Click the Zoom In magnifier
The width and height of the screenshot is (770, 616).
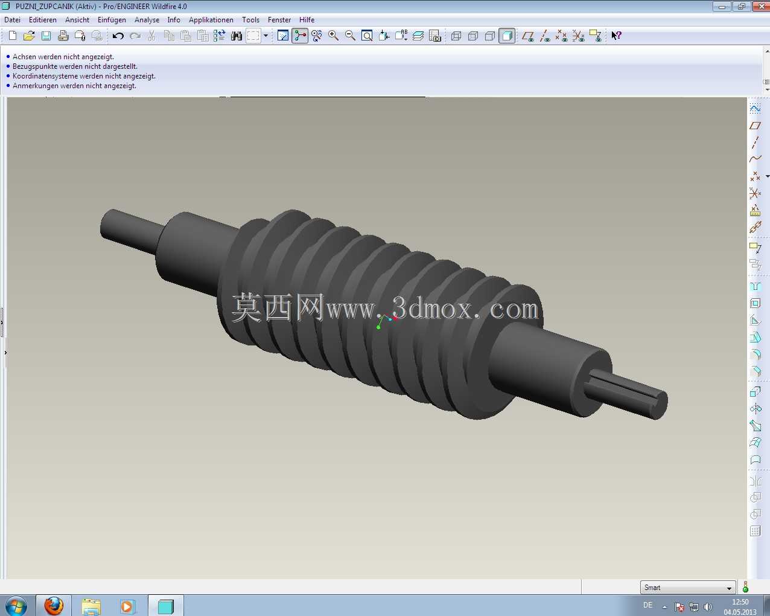click(333, 36)
